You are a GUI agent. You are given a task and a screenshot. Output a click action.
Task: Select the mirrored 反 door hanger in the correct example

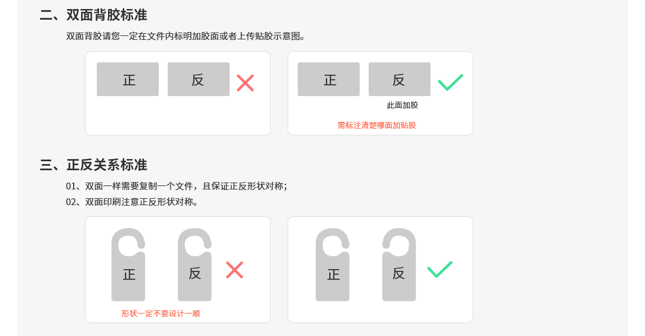coord(399,265)
